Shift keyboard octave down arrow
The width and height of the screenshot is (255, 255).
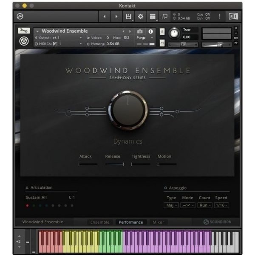(x=20, y=247)
